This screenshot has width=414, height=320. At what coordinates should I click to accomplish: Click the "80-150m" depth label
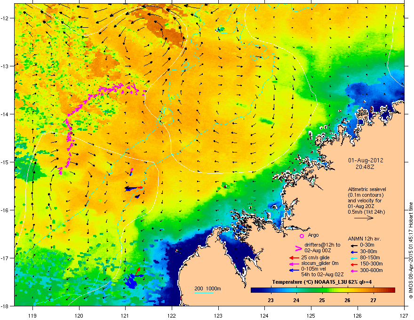pyautogui.click(x=370, y=258)
